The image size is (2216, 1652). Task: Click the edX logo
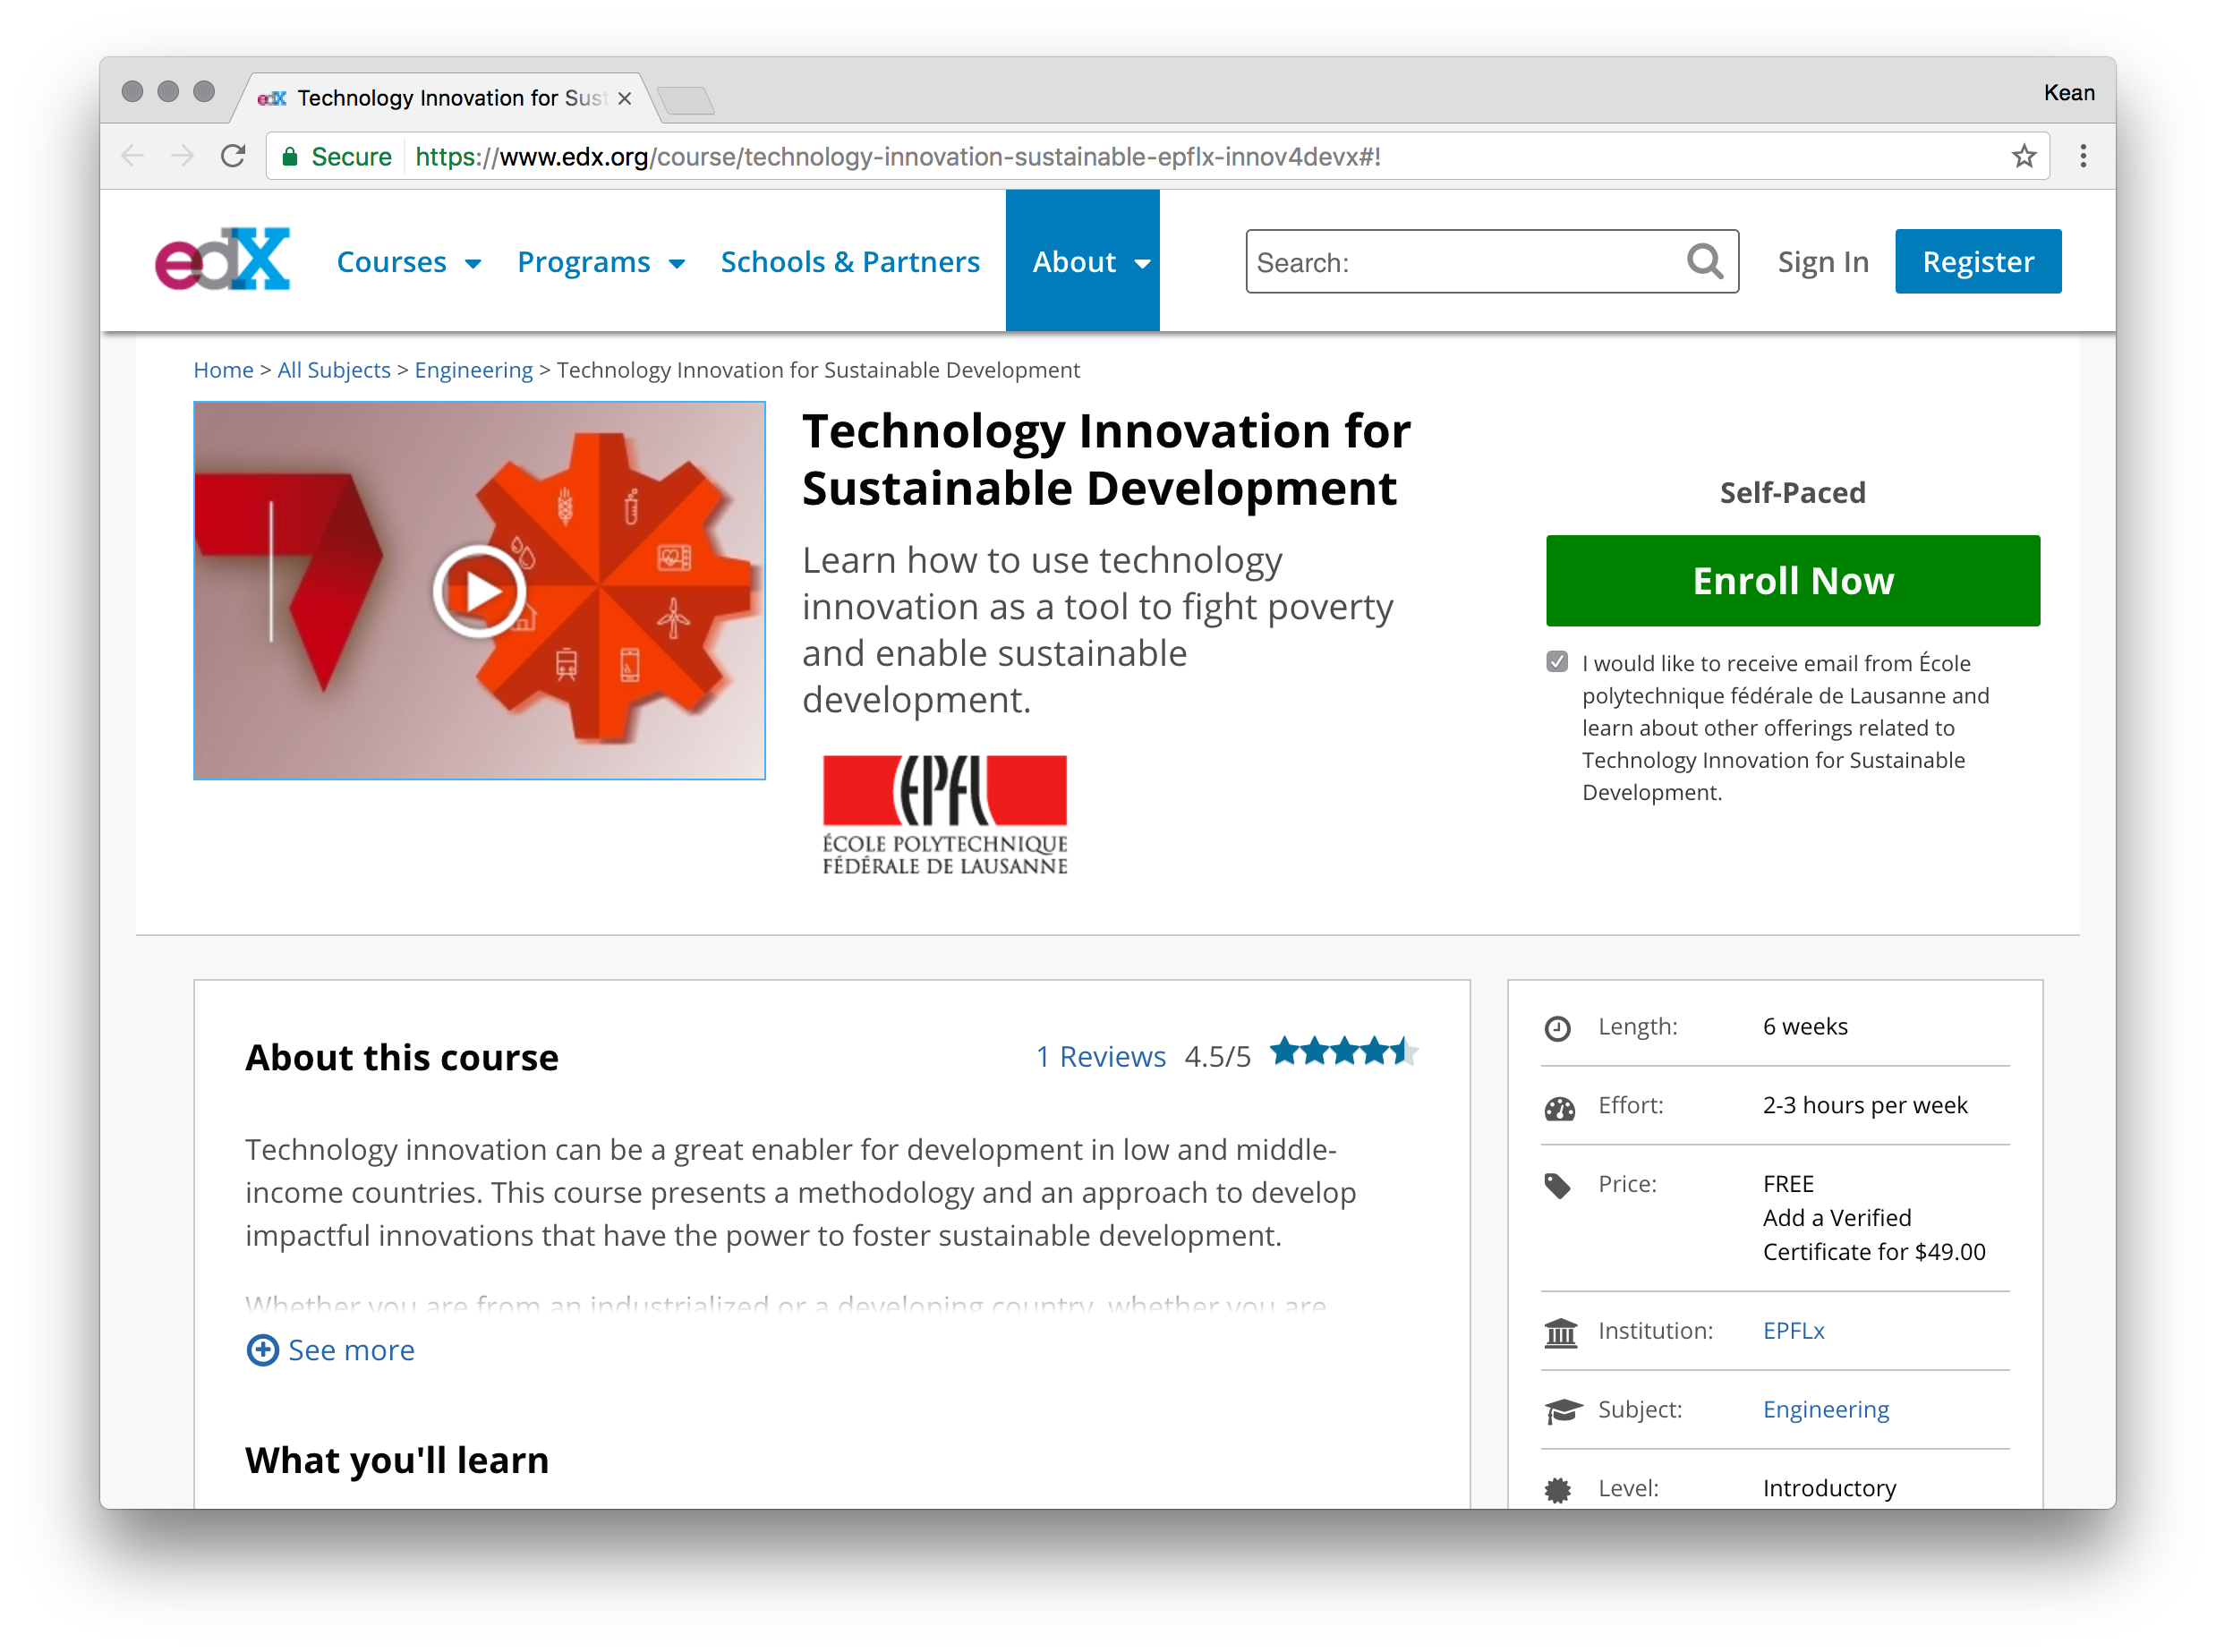point(222,259)
